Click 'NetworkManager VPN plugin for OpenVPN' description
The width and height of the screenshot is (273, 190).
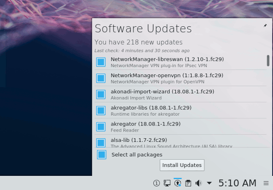[157, 82]
